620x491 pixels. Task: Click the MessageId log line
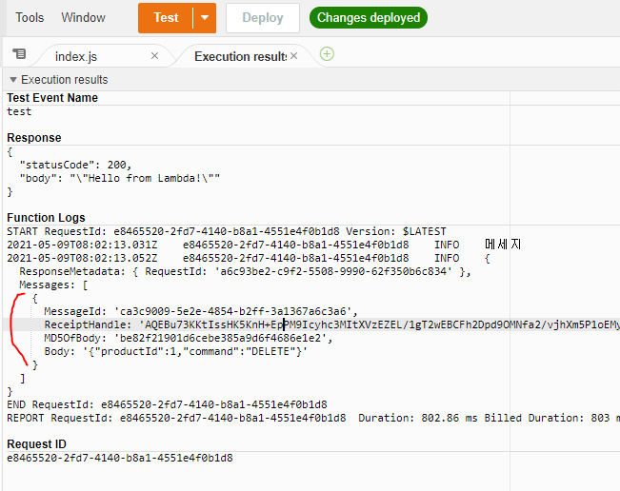pyautogui.click(x=200, y=312)
